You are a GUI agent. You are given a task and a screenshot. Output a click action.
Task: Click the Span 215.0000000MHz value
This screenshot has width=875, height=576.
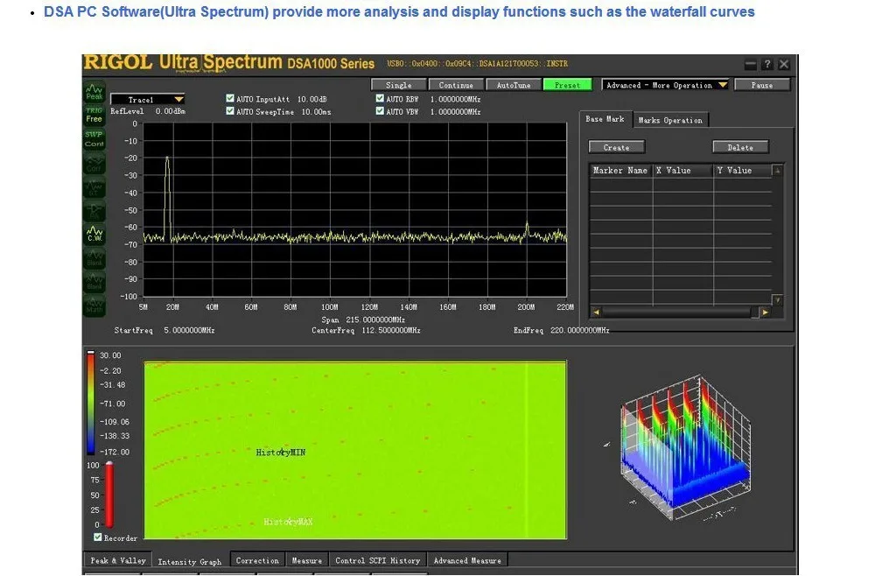[x=375, y=320]
